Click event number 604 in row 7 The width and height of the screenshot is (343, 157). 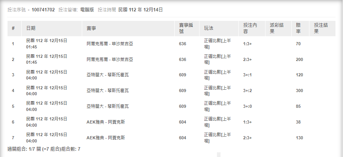[x=183, y=138]
